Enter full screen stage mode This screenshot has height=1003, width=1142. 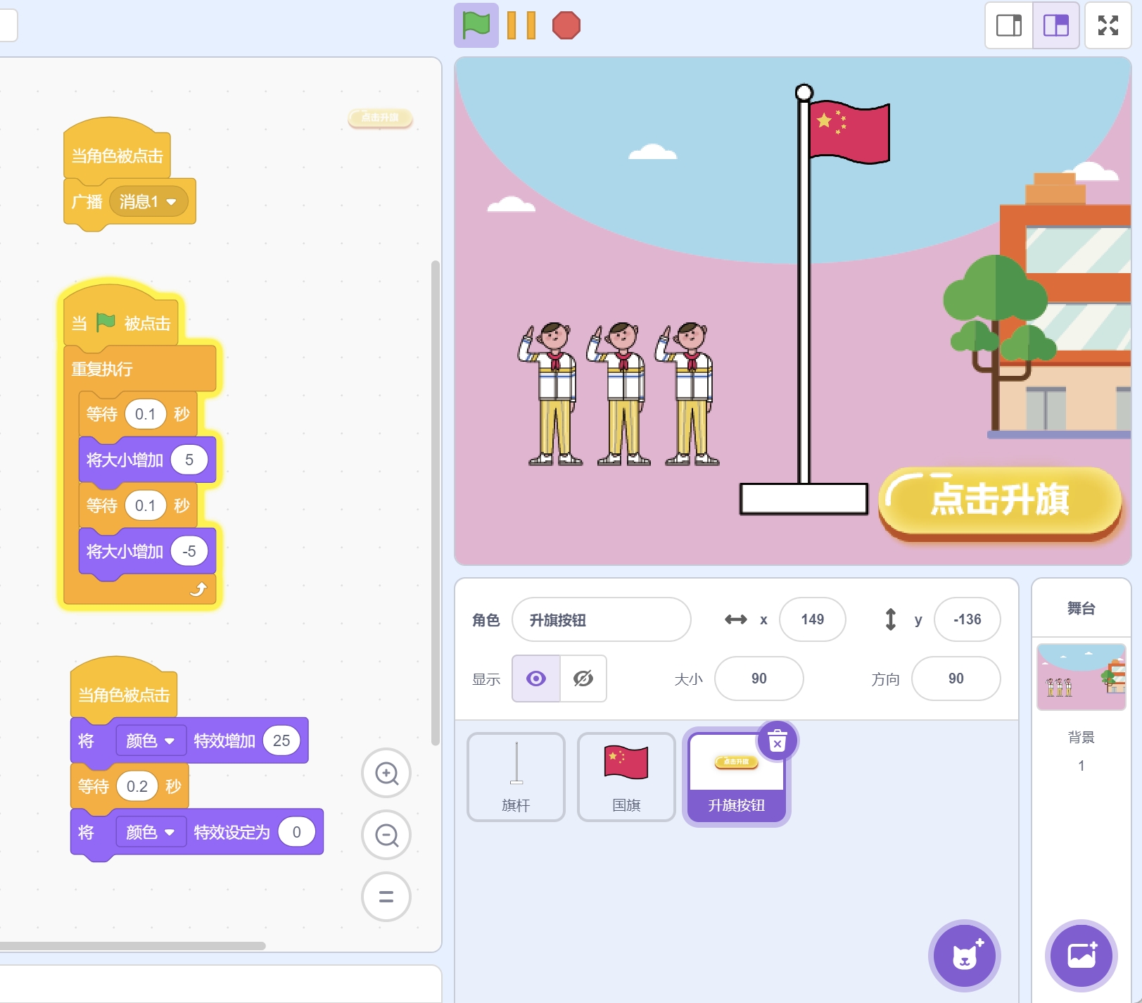1108,26
